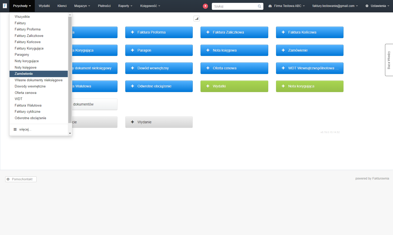Image resolution: width=393 pixels, height=235 pixels.
Task: Expand the Firma Testowa ABC account menu
Action: tap(287, 6)
